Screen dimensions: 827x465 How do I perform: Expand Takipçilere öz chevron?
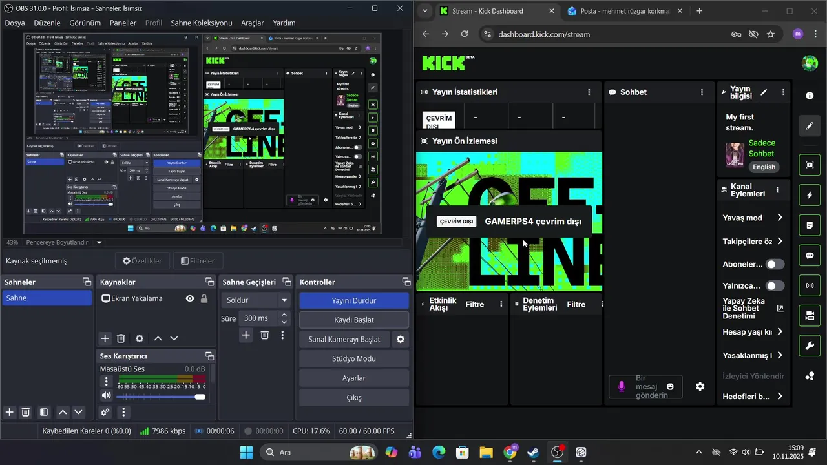click(780, 241)
